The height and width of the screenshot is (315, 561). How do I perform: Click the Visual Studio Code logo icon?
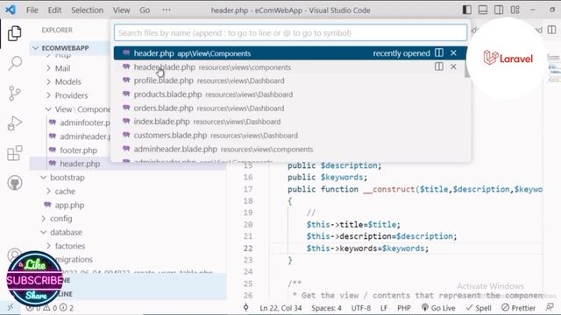click(11, 10)
